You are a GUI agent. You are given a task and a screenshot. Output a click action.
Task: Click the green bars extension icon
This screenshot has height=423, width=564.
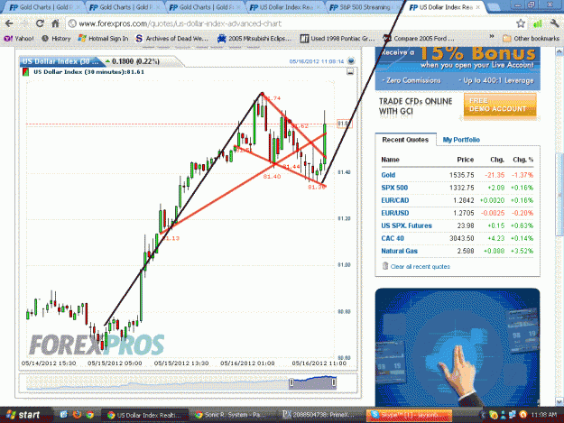538,23
